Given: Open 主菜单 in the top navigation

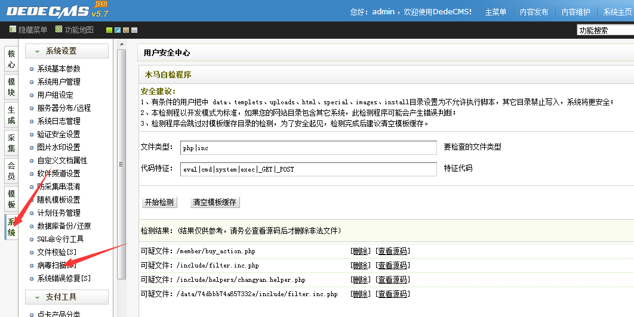Looking at the screenshot, I should [x=495, y=12].
